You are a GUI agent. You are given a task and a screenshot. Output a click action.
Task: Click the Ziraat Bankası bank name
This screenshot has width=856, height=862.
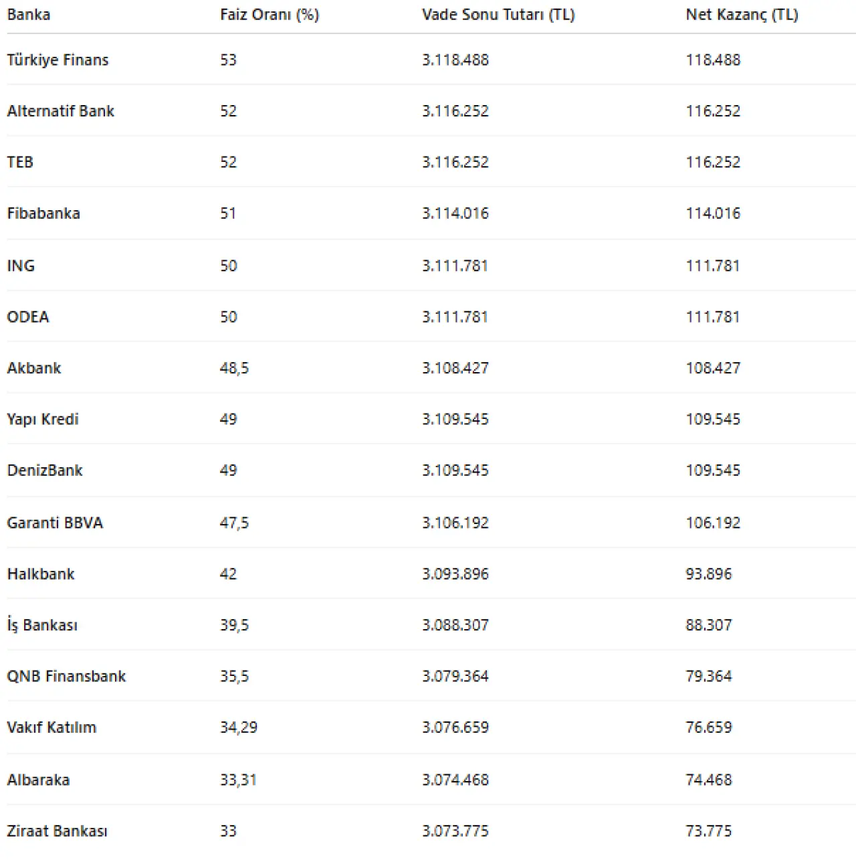coord(57,831)
